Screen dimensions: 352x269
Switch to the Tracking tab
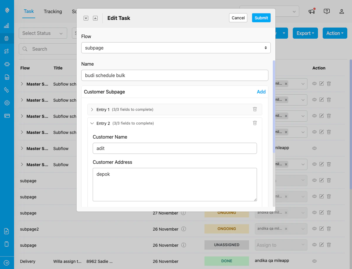tap(53, 11)
